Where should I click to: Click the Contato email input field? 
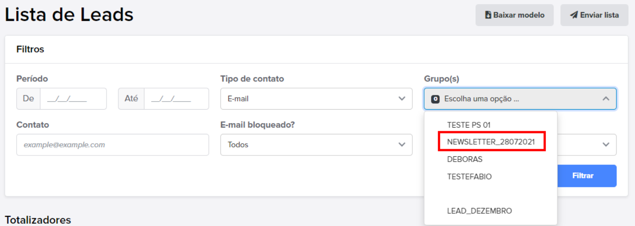[x=112, y=145]
